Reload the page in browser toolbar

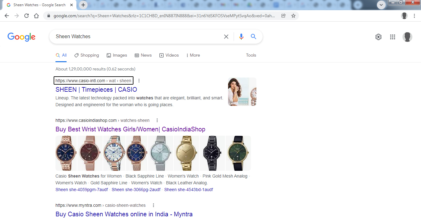coord(27,16)
